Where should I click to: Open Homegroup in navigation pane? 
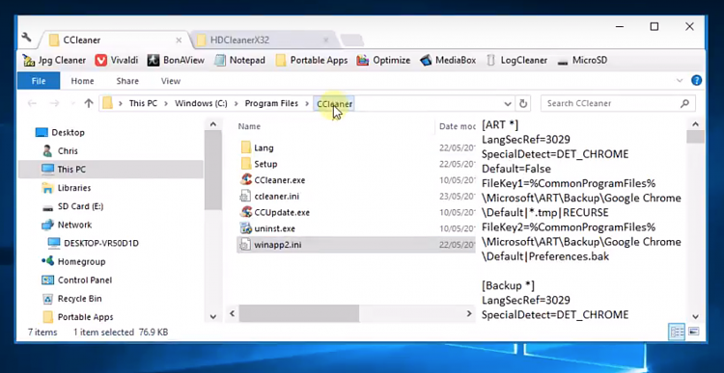pos(73,262)
